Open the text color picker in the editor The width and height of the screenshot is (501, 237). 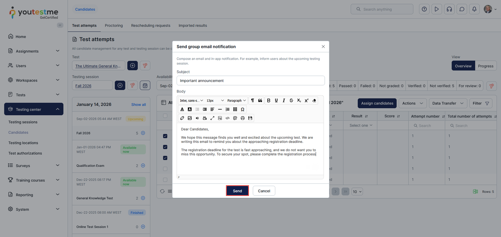tap(182, 109)
